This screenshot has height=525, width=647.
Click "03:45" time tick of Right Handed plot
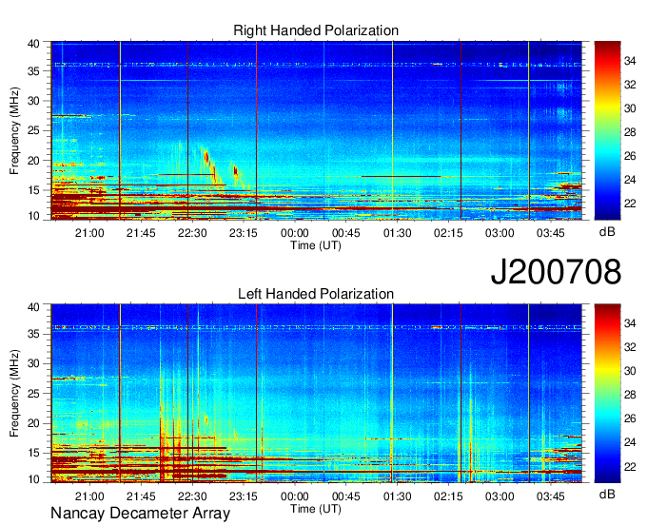[551, 233]
